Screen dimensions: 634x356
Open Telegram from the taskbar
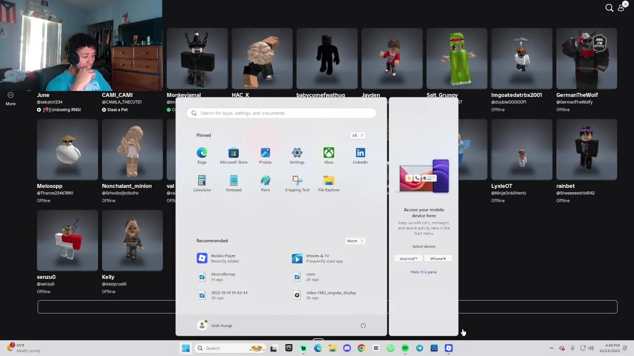[420, 348]
